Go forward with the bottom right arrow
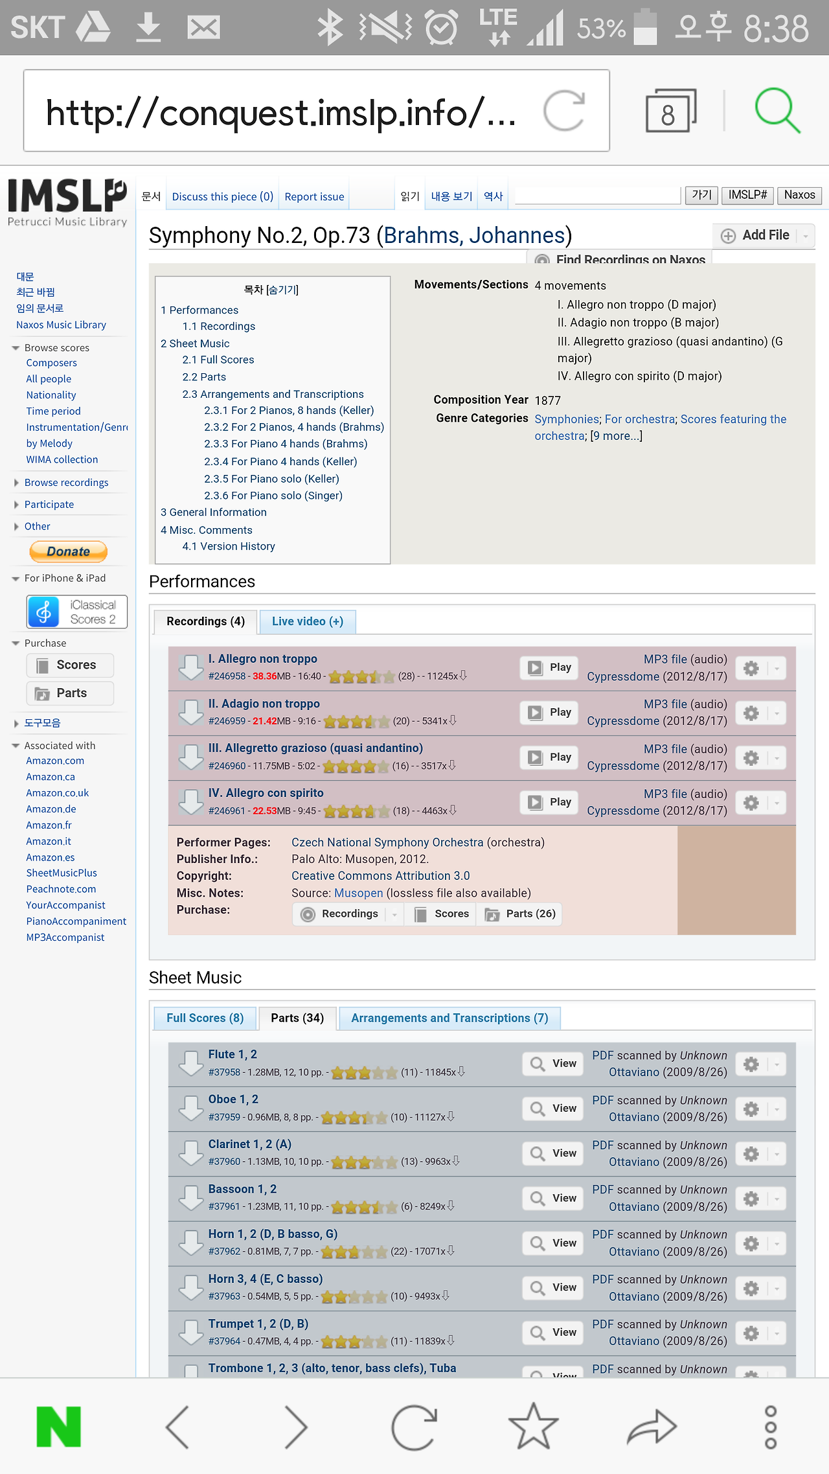Image resolution: width=829 pixels, height=1474 pixels. click(x=295, y=1426)
